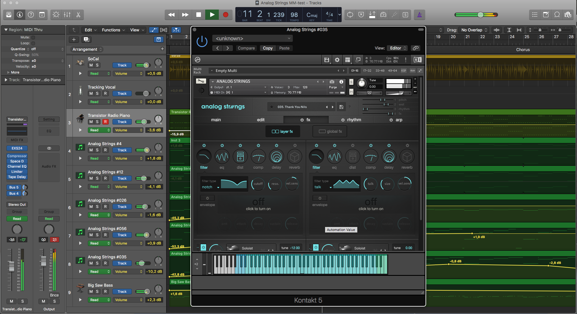Adjust the master volume slider

(476, 14)
